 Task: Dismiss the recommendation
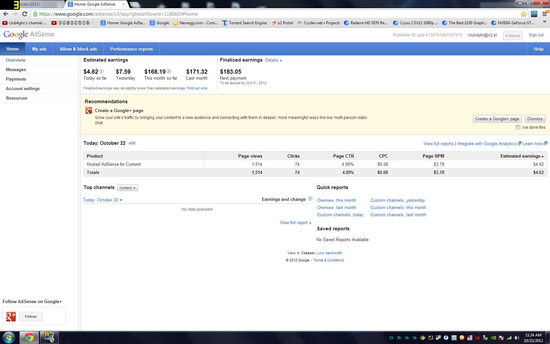pyautogui.click(x=535, y=119)
